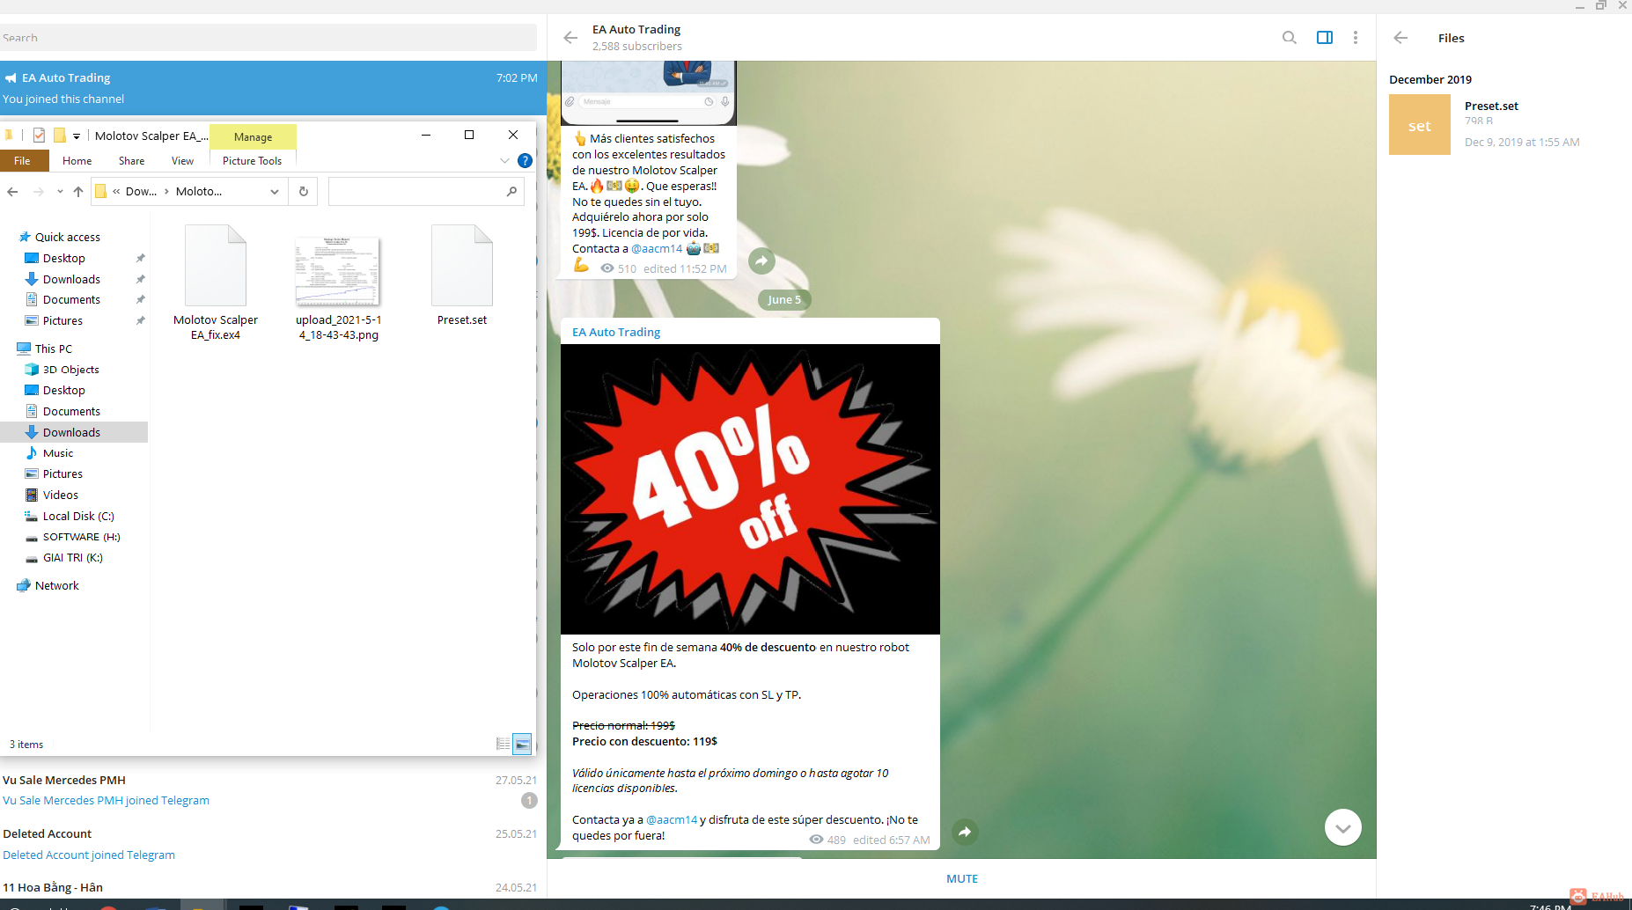Forward the Molotov Scalper satisfied clients post
The image size is (1632, 910).
click(761, 261)
